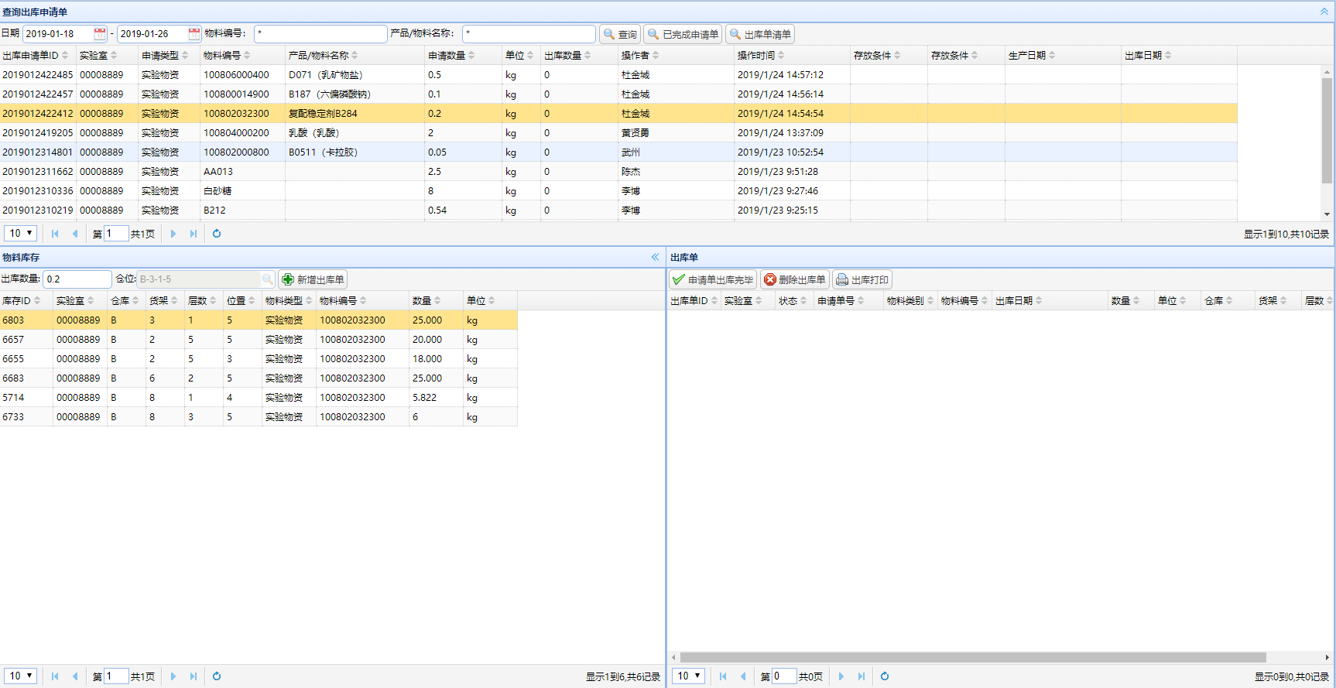Collapse the material inventory panel

point(656,257)
